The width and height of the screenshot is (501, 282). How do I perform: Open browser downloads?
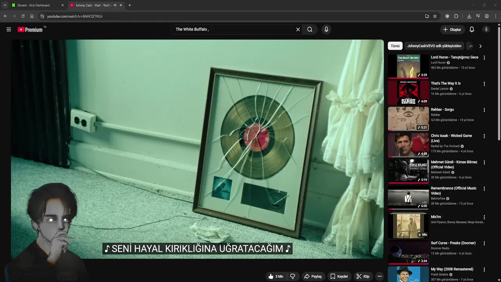tap(469, 16)
